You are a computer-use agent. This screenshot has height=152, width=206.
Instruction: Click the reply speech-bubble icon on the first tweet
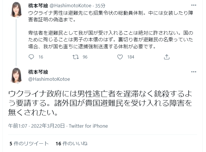pos(31,57)
